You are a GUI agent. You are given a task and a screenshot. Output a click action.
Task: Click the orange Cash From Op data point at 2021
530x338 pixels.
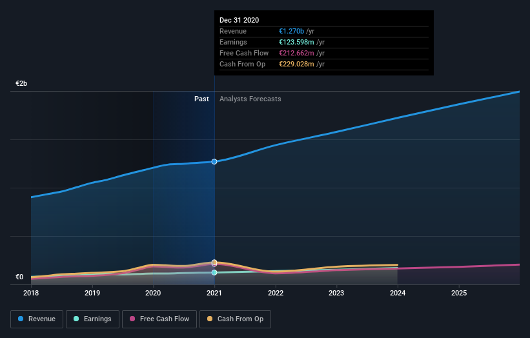point(214,262)
